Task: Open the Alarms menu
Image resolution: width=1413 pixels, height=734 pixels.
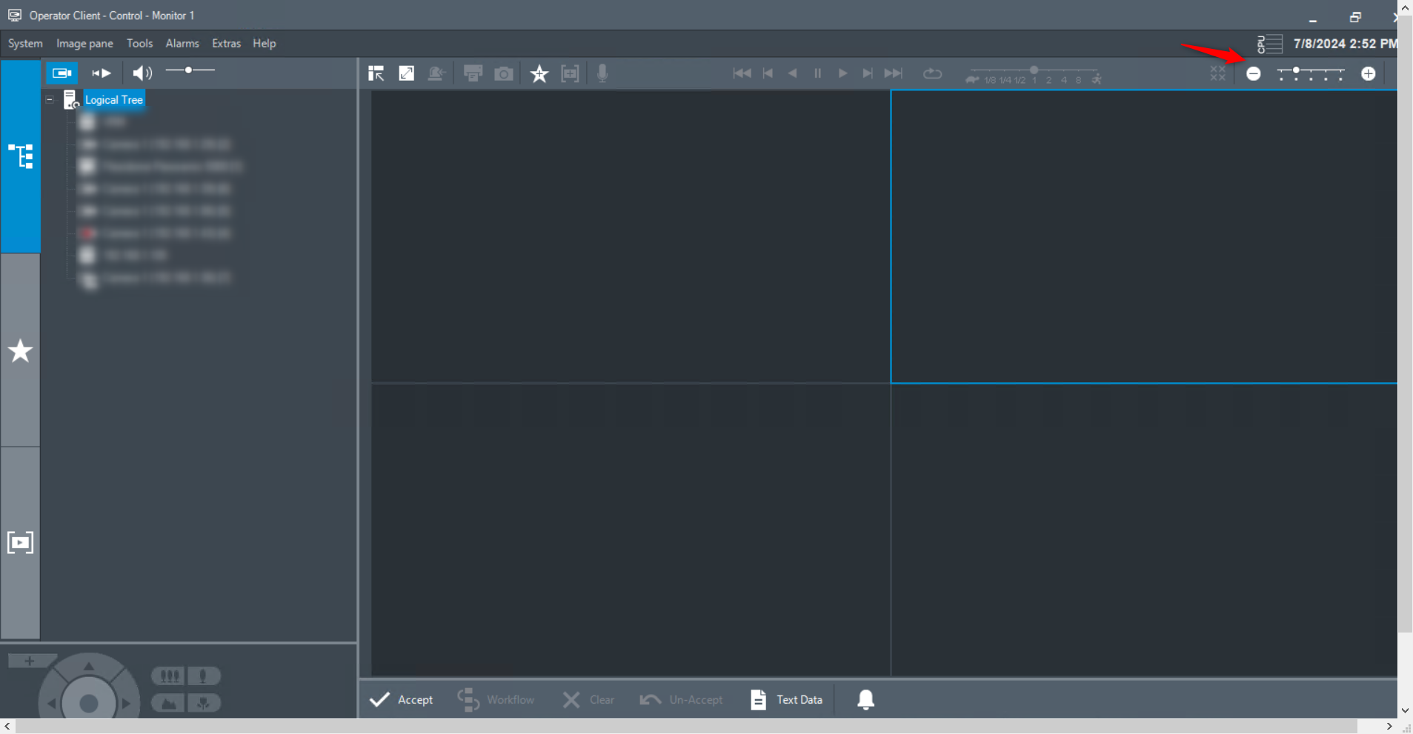Action: 182,43
